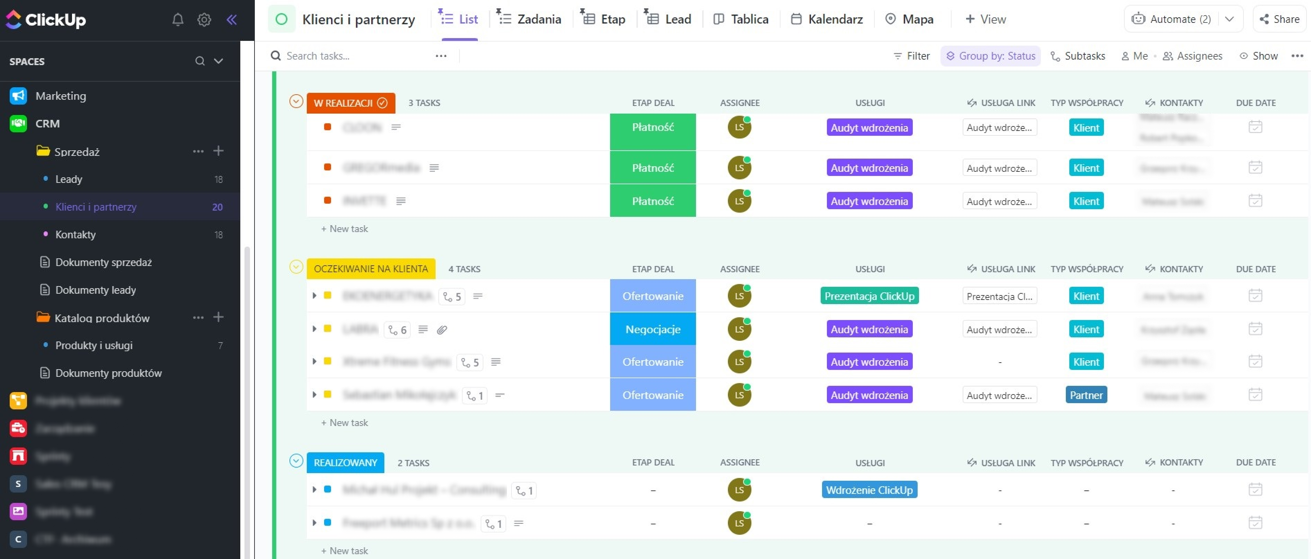Click status square of Partner task
Screen dimensions: 1311x559
(x=327, y=394)
